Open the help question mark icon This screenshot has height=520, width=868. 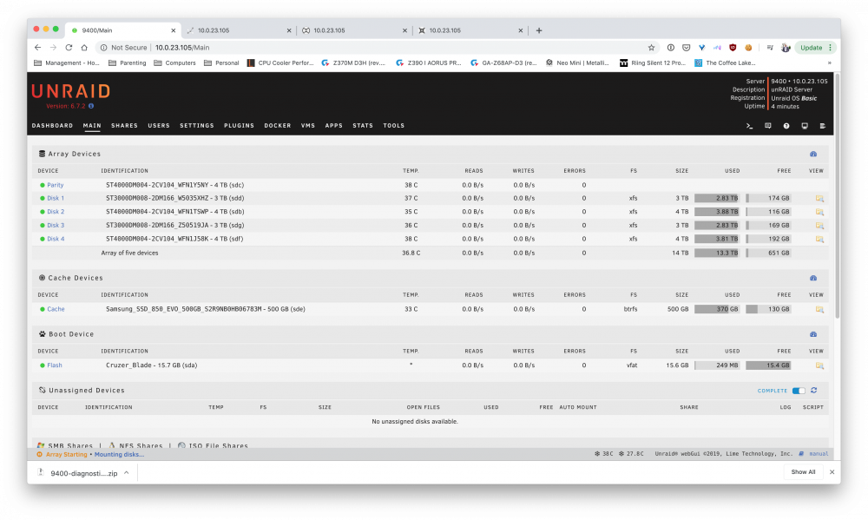click(786, 126)
